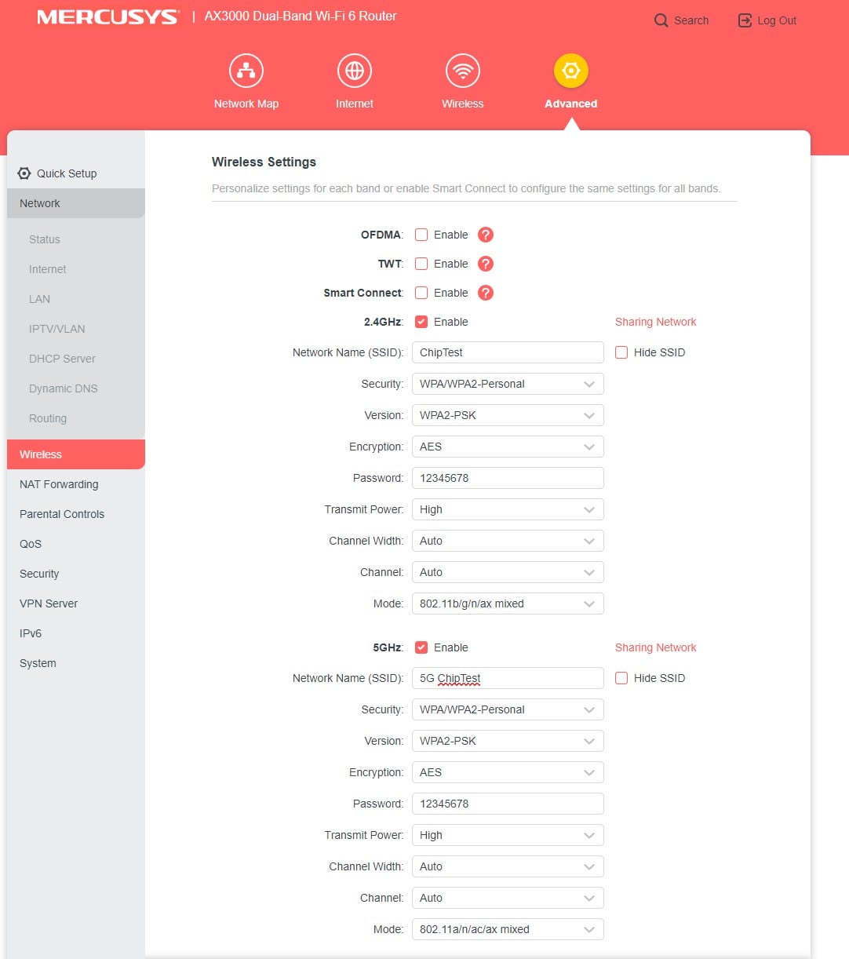849x959 pixels.
Task: Open the 2.4GHz Channel Width dropdown
Action: tap(508, 541)
